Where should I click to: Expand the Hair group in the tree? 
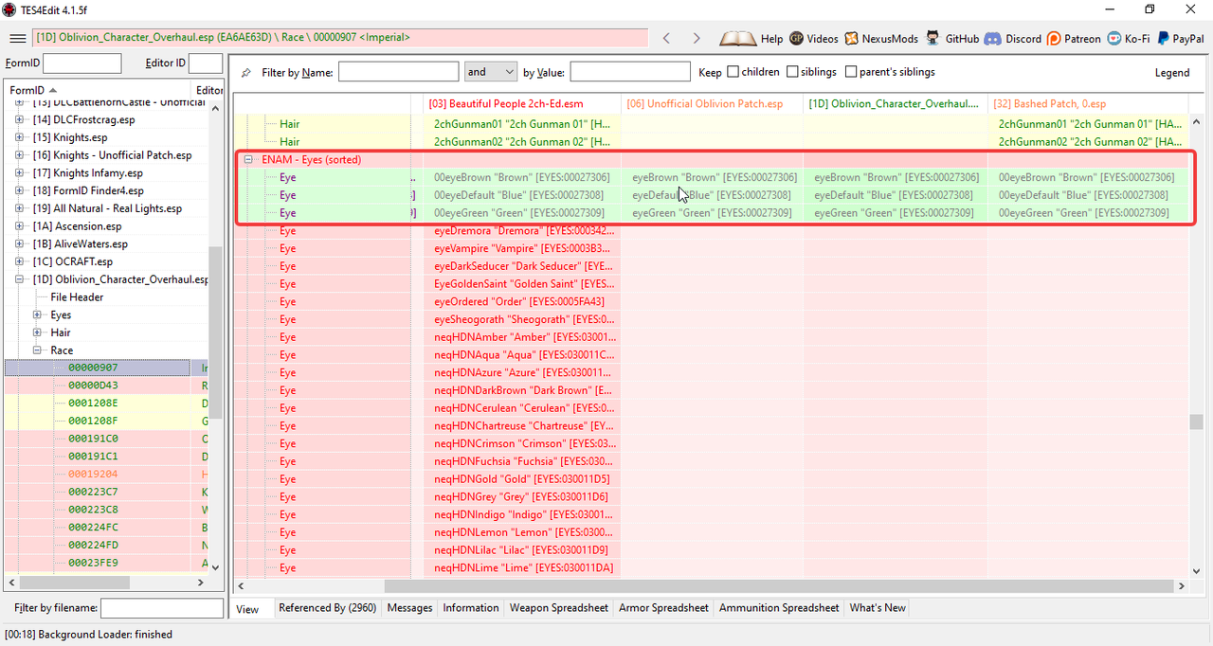[x=37, y=332]
